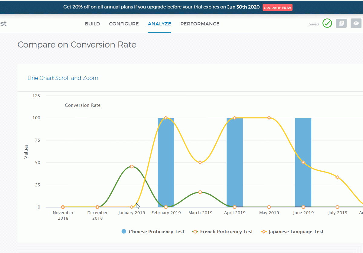This screenshot has width=363, height=253.
Task: Go to the PERFORMANCE tab
Action: click(200, 24)
